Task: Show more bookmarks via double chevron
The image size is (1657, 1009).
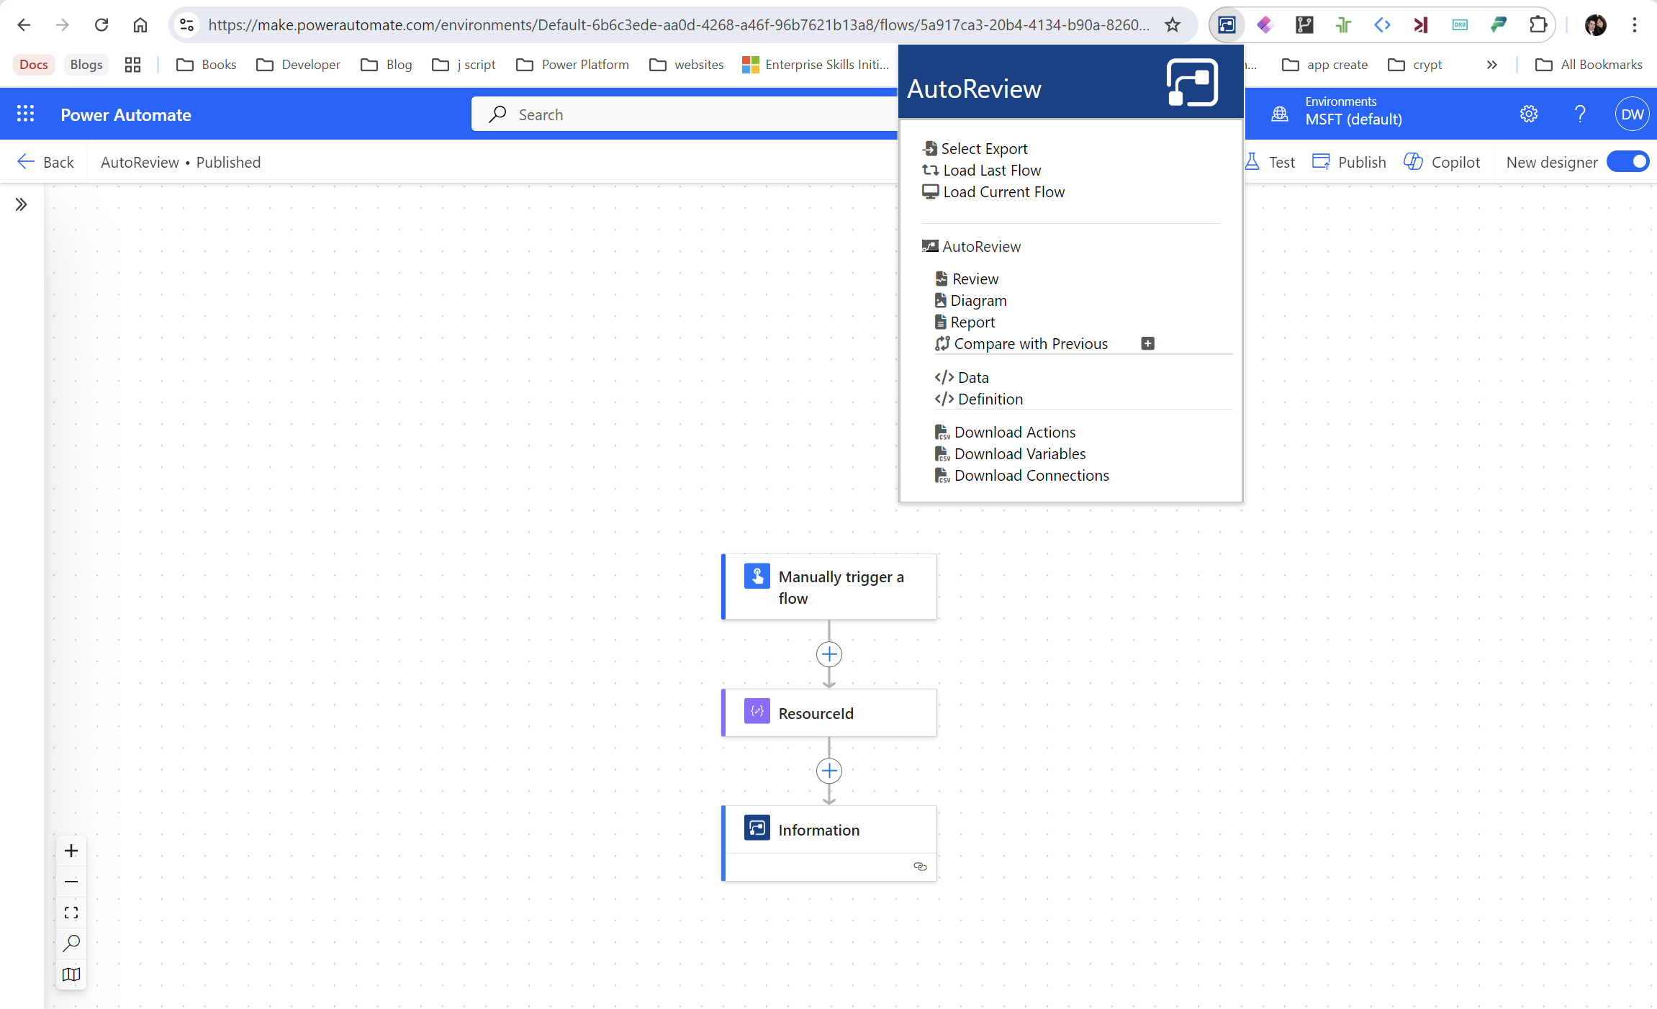Action: pos(1492,65)
